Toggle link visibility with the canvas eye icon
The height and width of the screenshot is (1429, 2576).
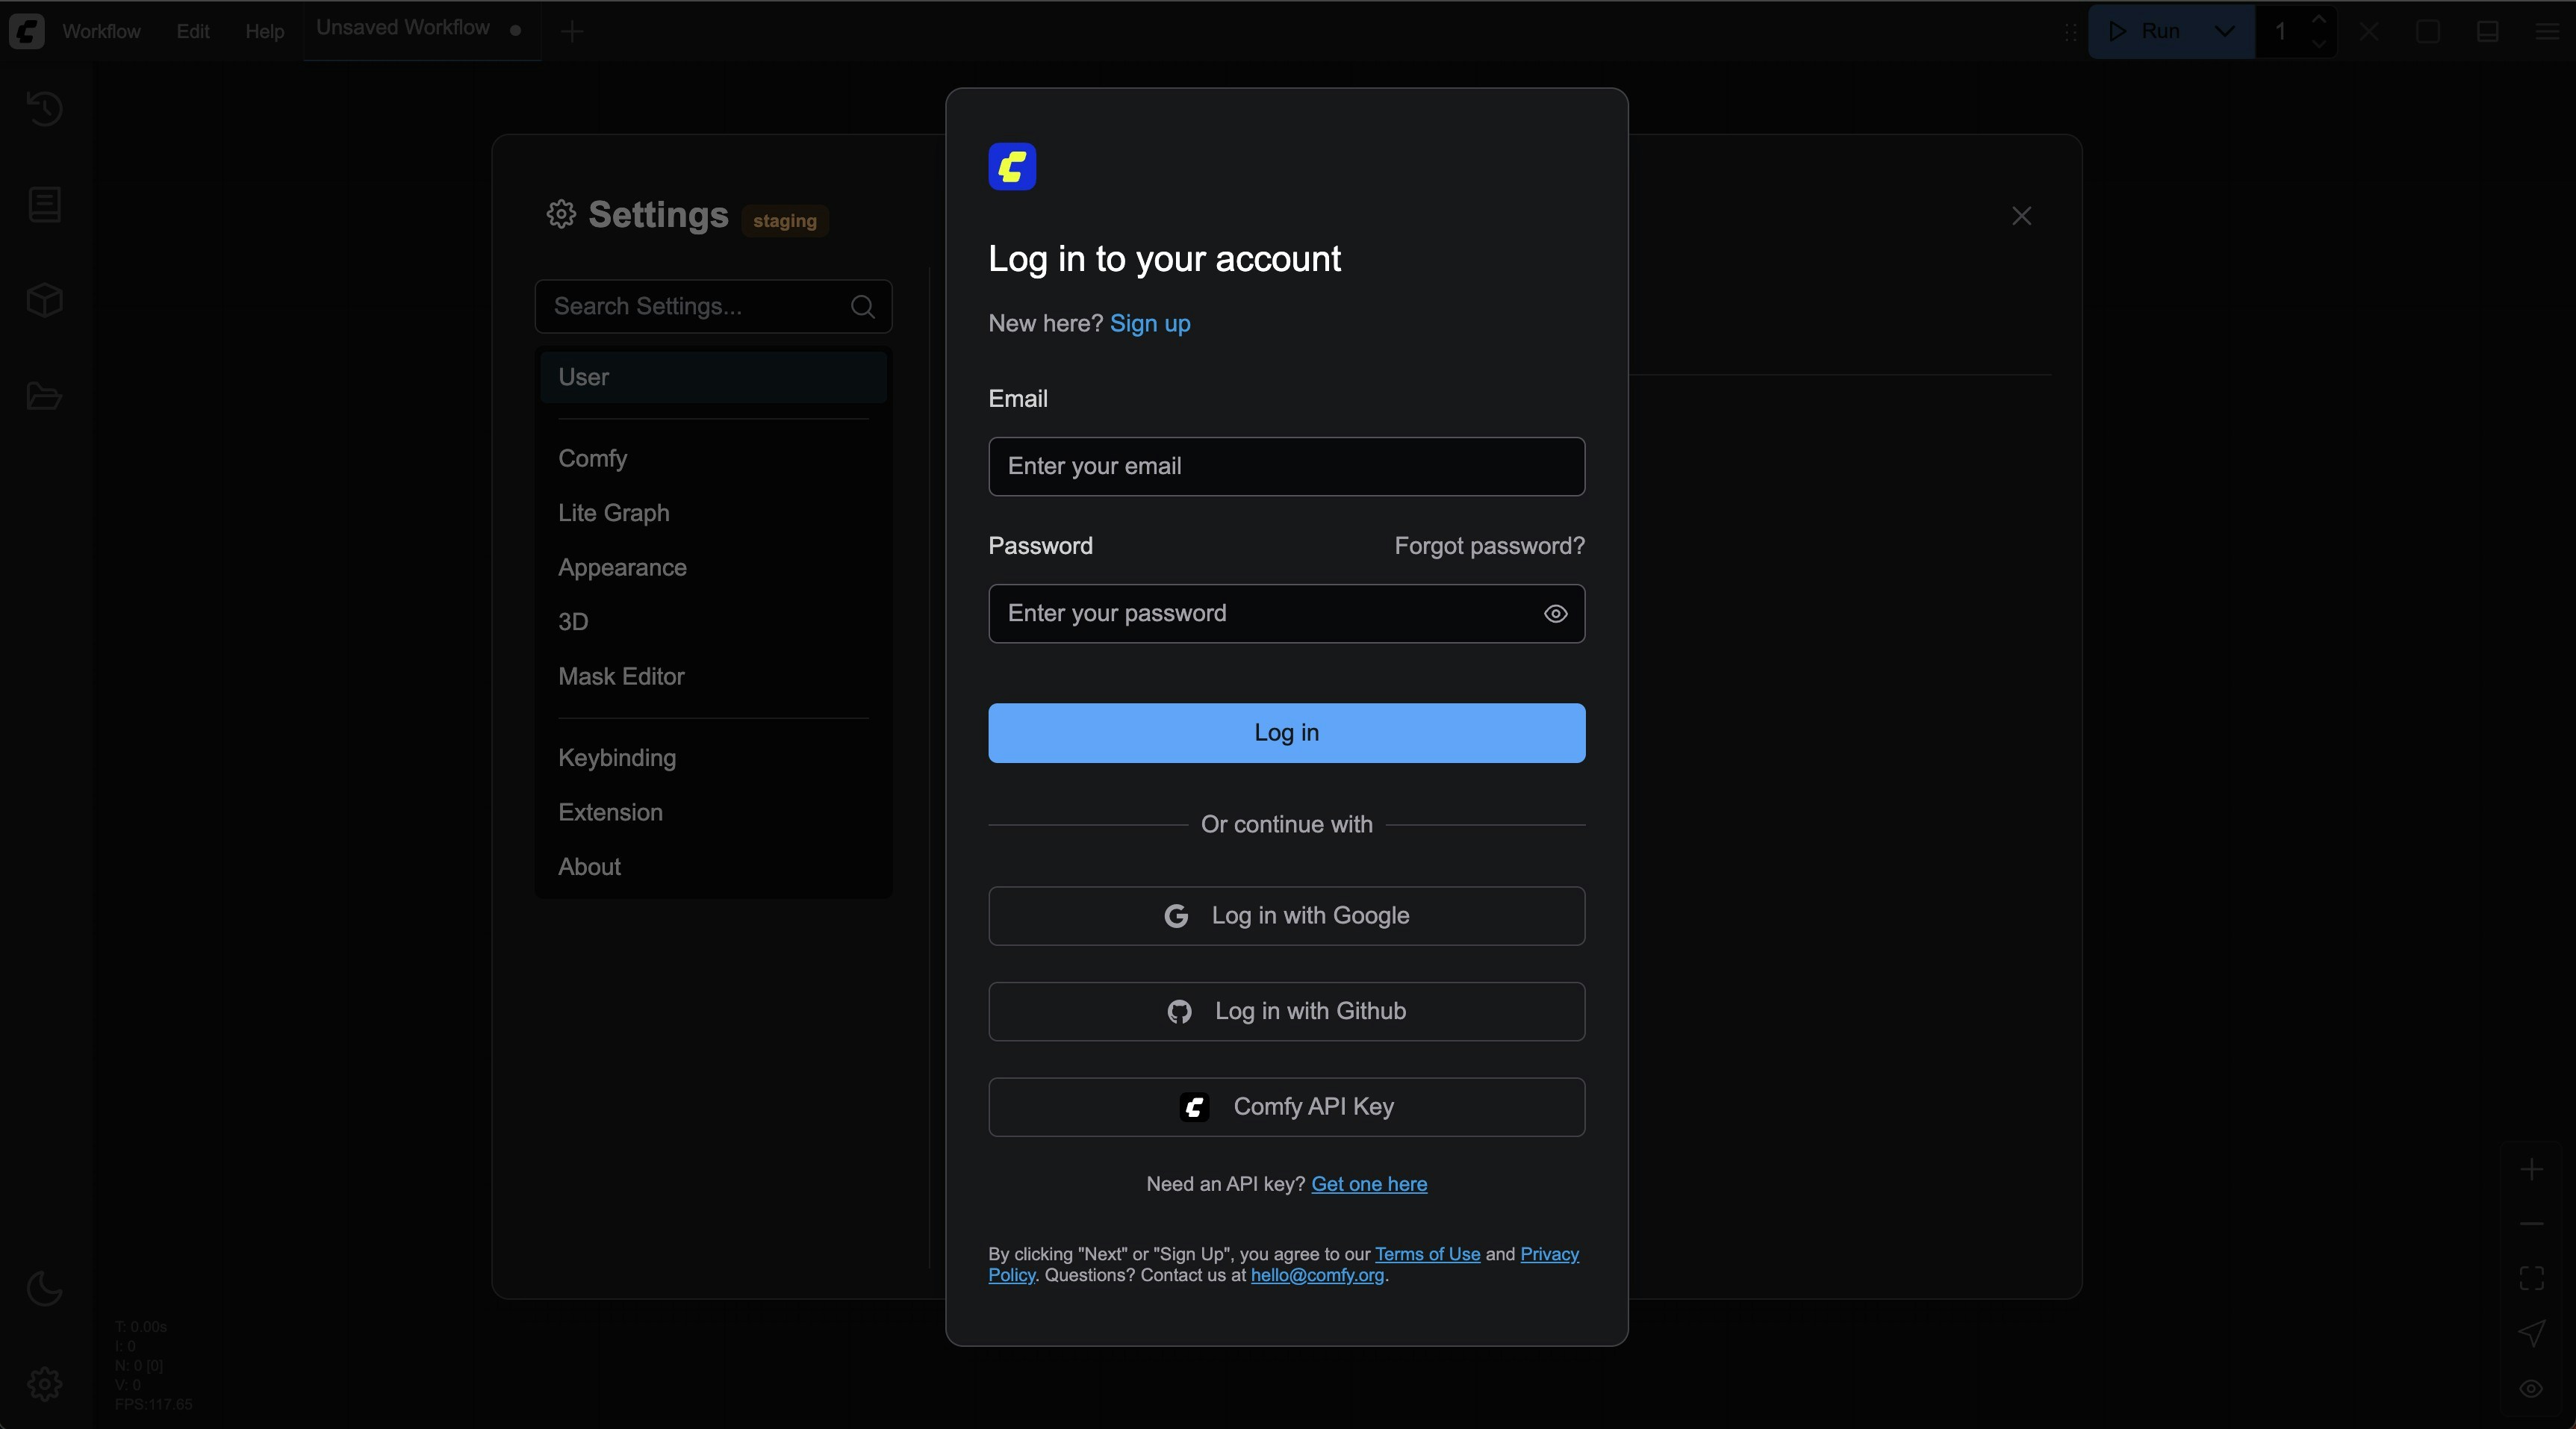click(2532, 1389)
